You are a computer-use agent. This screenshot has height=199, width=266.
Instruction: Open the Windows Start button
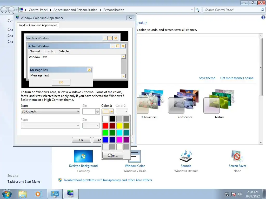coord(7,194)
